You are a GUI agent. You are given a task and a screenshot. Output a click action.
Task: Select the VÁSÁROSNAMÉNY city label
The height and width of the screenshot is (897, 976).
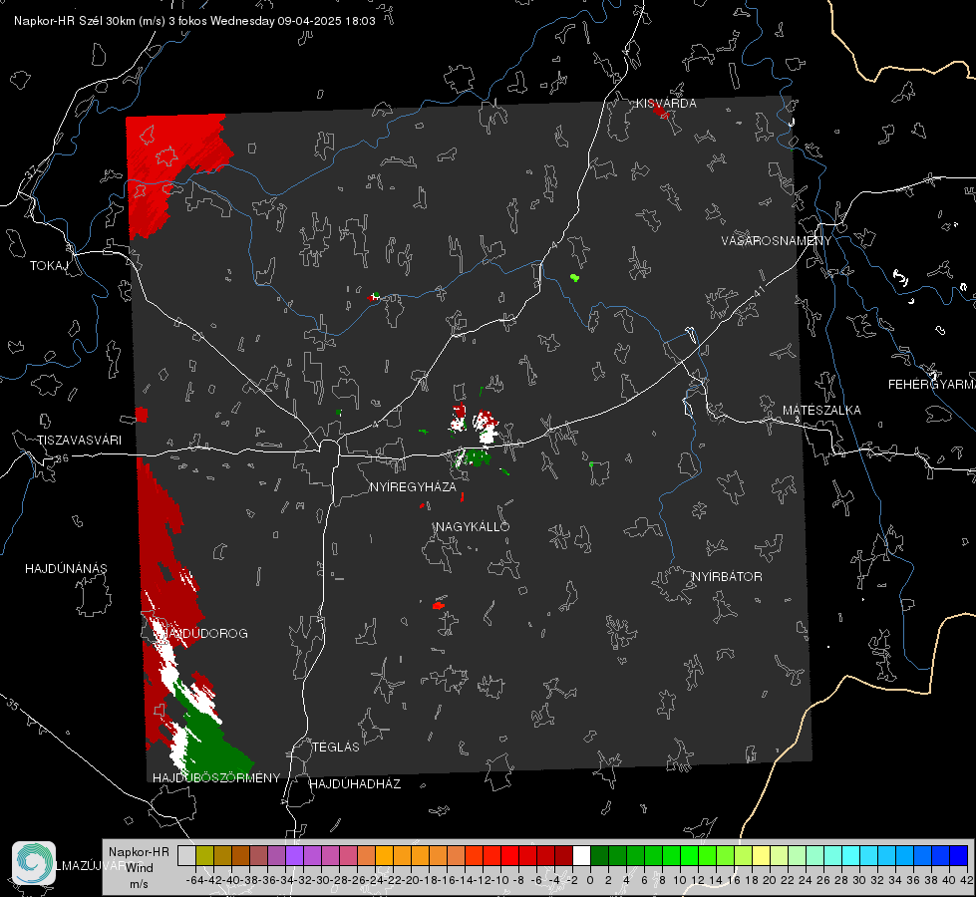pyautogui.click(x=777, y=241)
